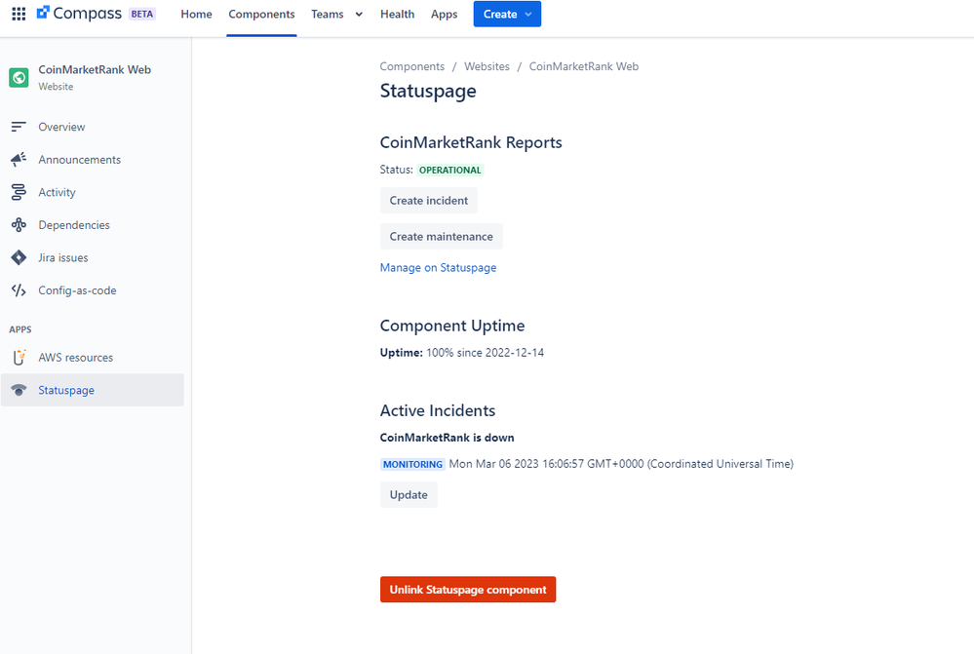Open the Atlassian app switcher grid
Viewport: 974px width, 654px height.
18,14
